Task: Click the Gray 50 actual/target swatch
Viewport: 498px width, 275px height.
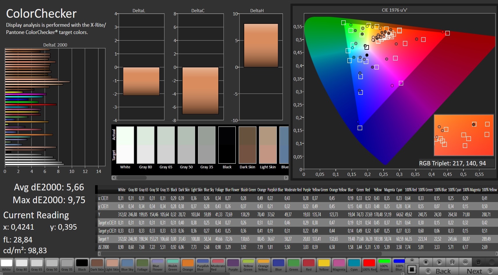Action: tap(186, 145)
